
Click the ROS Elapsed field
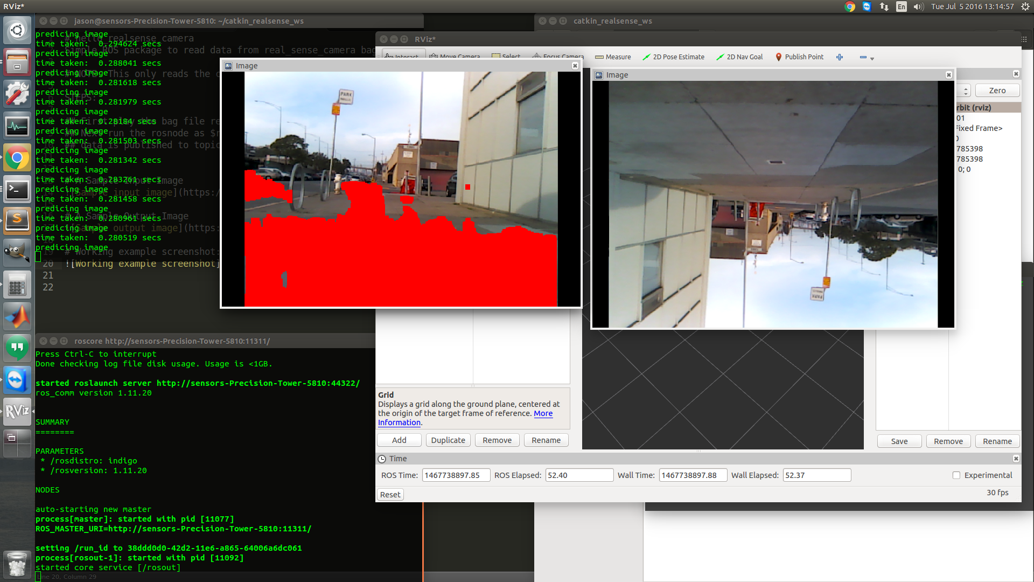point(579,475)
